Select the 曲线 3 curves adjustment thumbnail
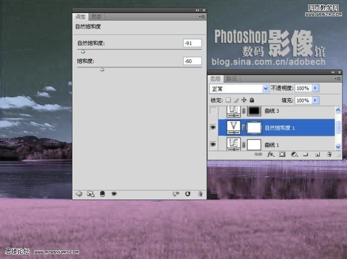 point(234,111)
